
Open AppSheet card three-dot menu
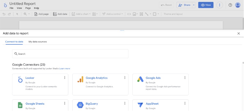point(185,103)
